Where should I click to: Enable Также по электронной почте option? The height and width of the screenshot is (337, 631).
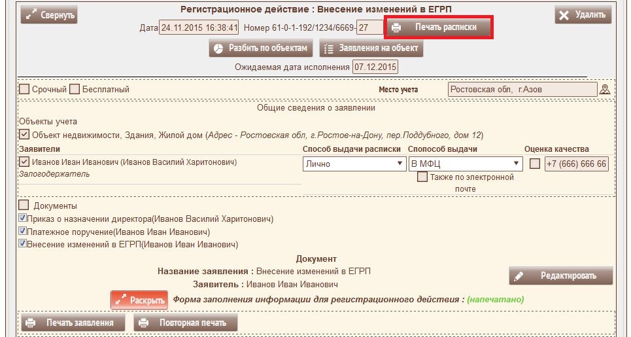coord(422,177)
